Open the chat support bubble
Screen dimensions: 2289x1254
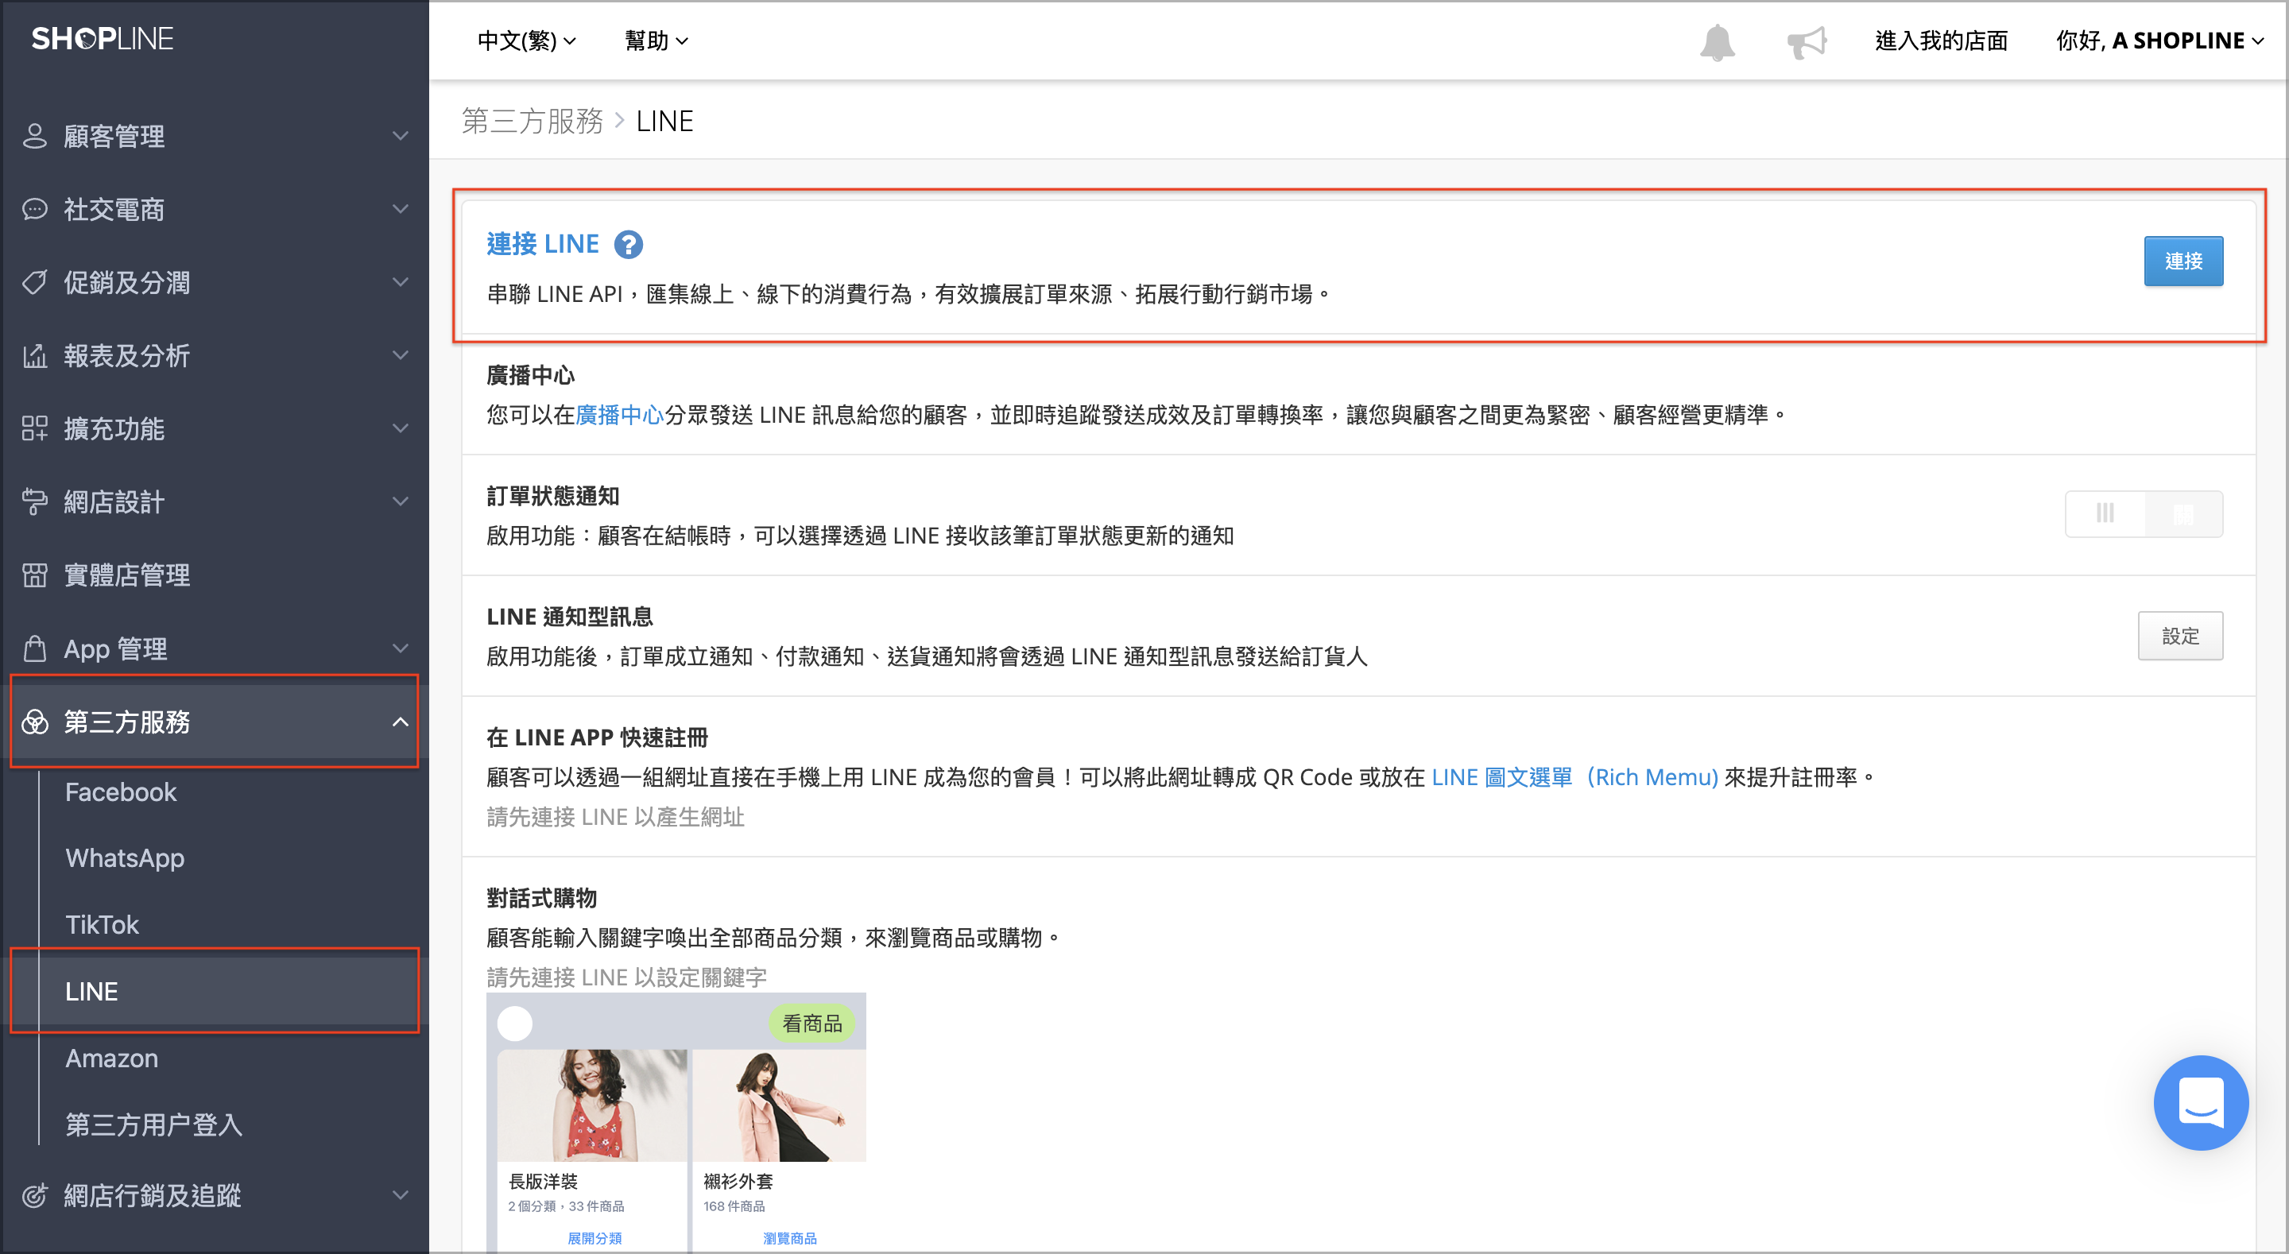(2200, 1102)
